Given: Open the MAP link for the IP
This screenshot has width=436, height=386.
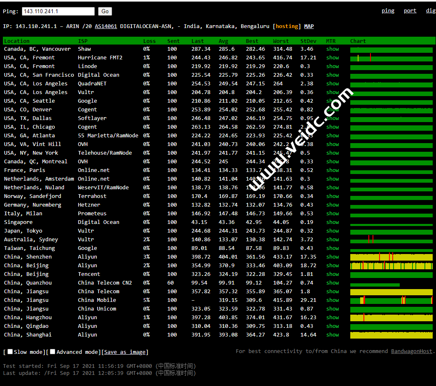Looking at the screenshot, I should tap(309, 26).
